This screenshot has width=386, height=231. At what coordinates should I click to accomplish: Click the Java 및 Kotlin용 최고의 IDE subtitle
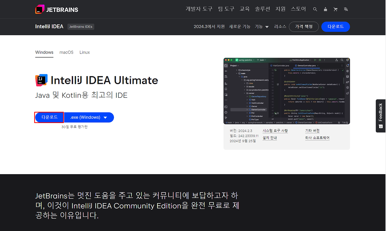pyautogui.click(x=81, y=95)
